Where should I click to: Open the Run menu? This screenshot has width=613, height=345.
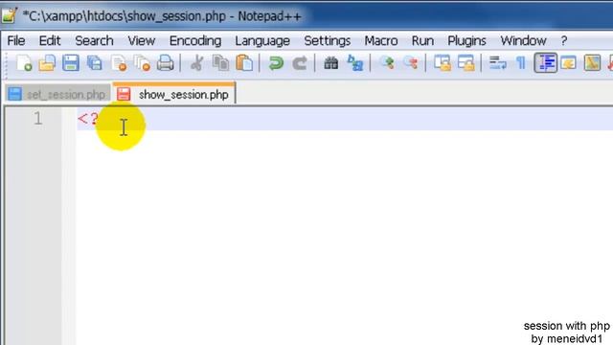(x=422, y=40)
